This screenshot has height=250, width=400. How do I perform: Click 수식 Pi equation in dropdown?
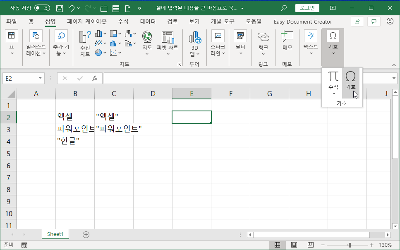pyautogui.click(x=333, y=83)
